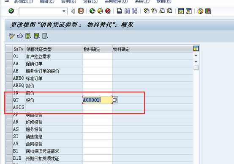Click the Find binoculars icon

click(127, 11)
